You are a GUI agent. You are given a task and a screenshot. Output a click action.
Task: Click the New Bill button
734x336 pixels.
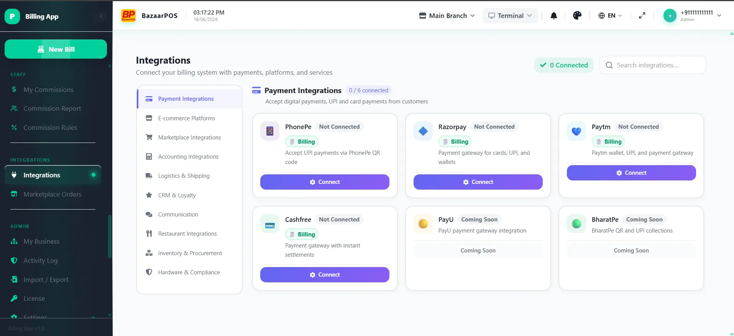56,49
